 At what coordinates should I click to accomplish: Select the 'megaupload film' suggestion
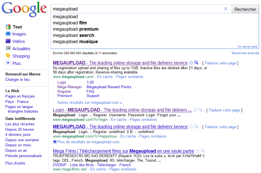coord(70,23)
